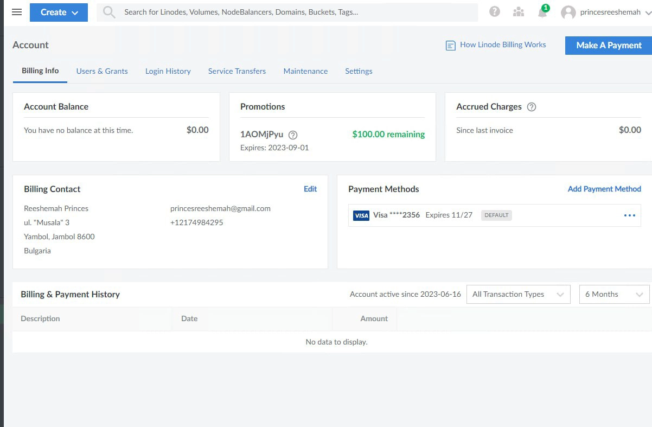
Task: Open Visa card three-dot actions menu
Action: pyautogui.click(x=629, y=215)
